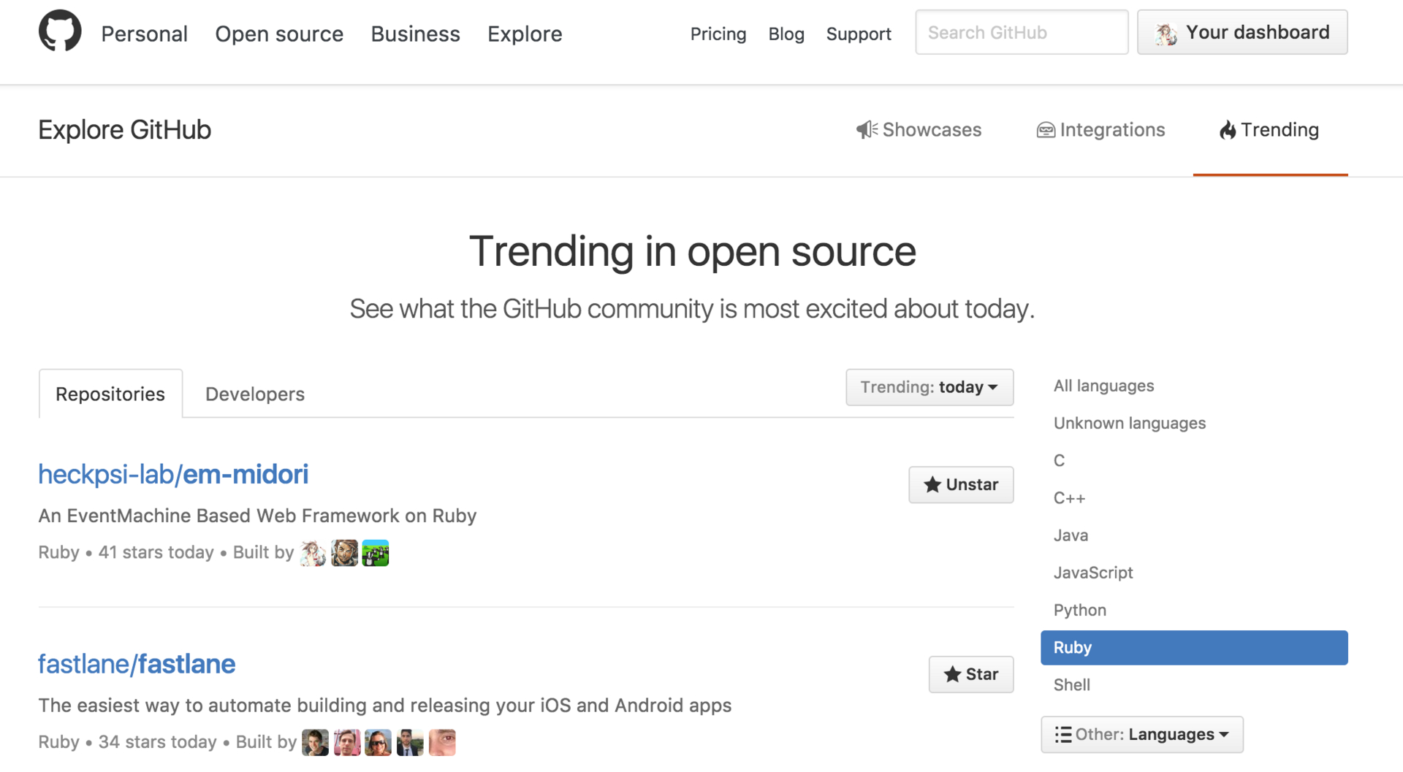Screen dimensions: 1403x772
Task: Filter trending by JavaScript
Action: (1093, 573)
